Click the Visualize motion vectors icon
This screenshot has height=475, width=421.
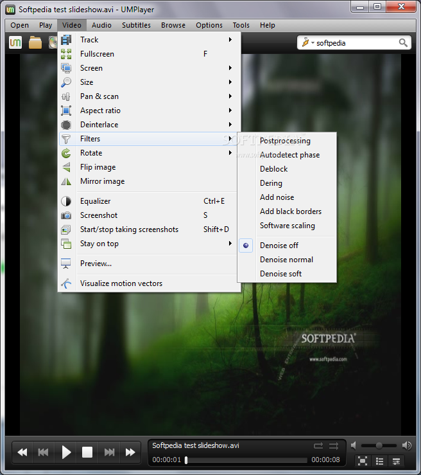click(x=66, y=283)
